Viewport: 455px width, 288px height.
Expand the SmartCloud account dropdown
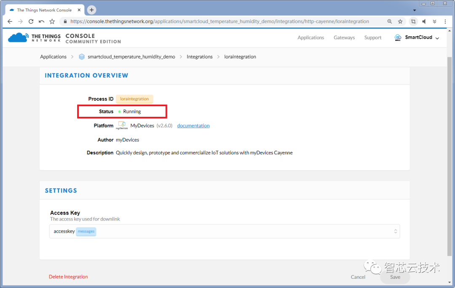click(437, 38)
